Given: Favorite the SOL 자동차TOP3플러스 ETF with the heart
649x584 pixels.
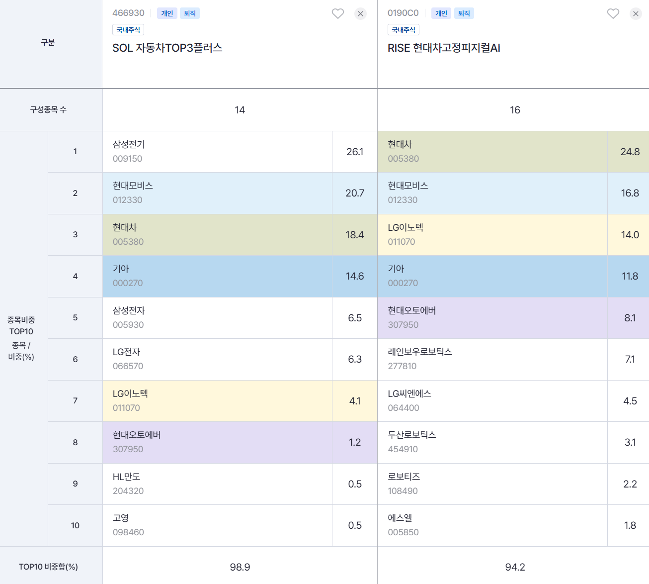Looking at the screenshot, I should (338, 13).
